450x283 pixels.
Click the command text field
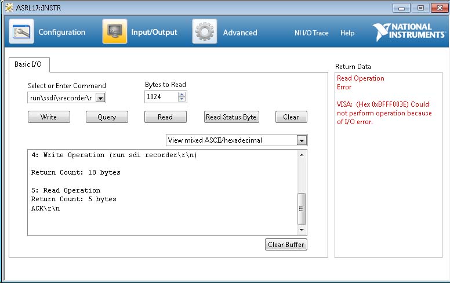pyautogui.click(x=61, y=98)
